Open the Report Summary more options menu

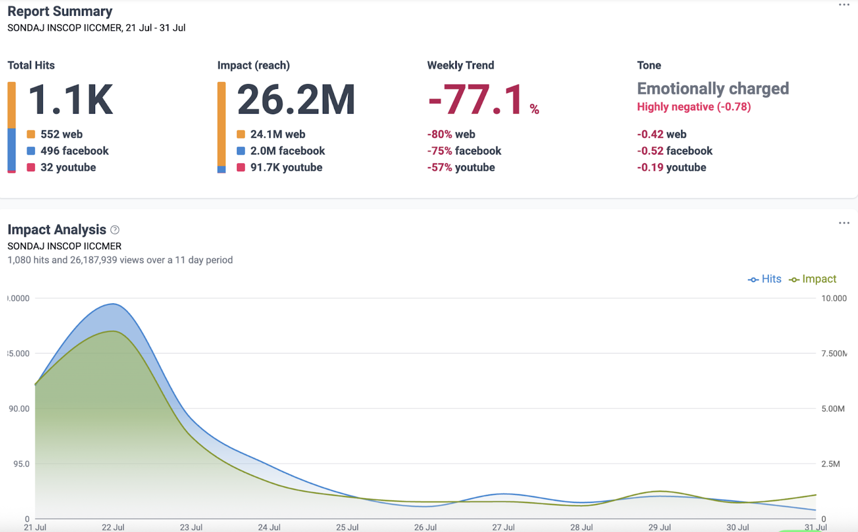844,5
